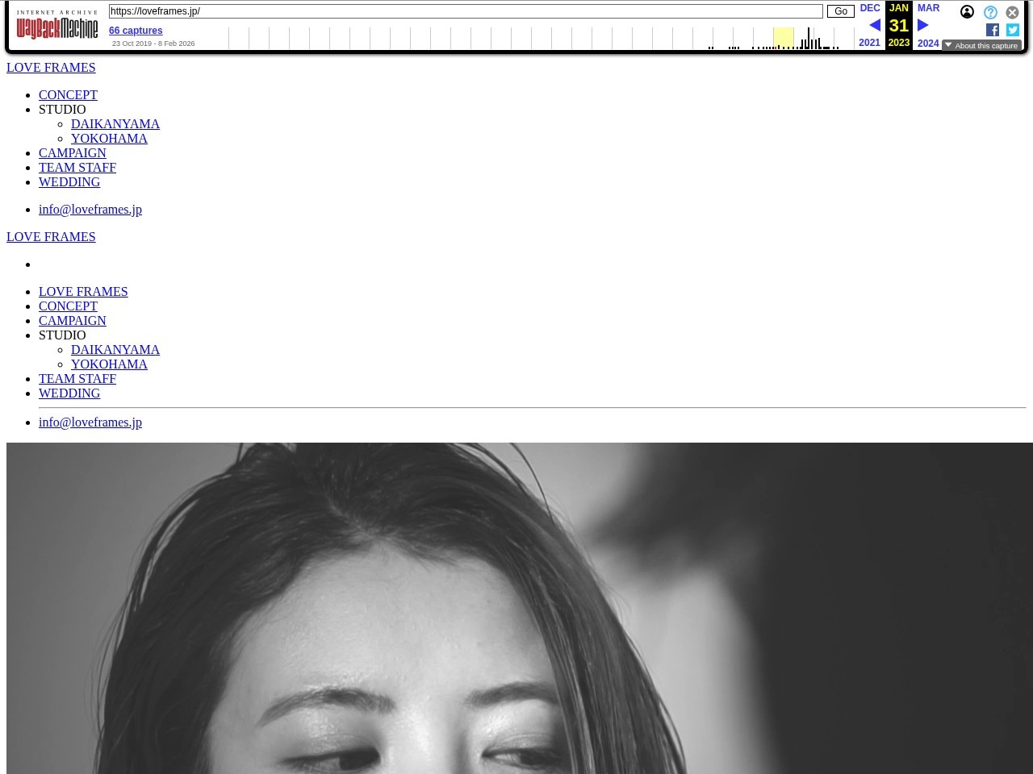Go to next capture with right arrow
The image size is (1033, 774).
pos(923,25)
